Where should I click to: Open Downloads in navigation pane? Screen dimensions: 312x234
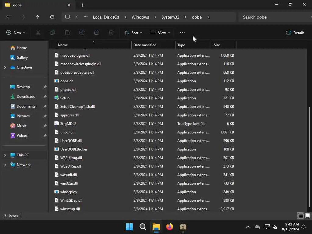26,97
